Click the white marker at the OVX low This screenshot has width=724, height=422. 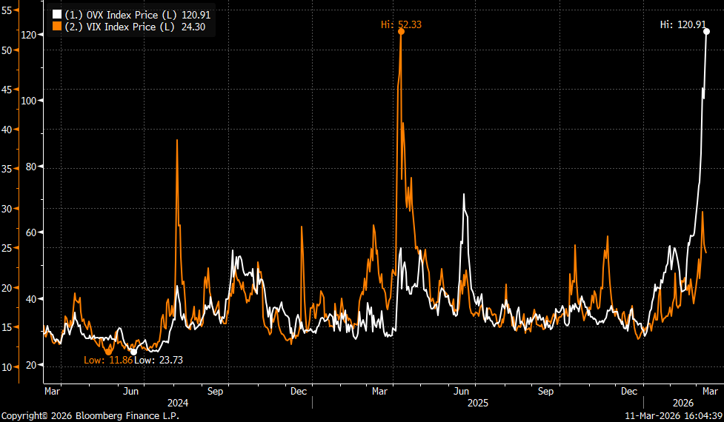point(133,352)
